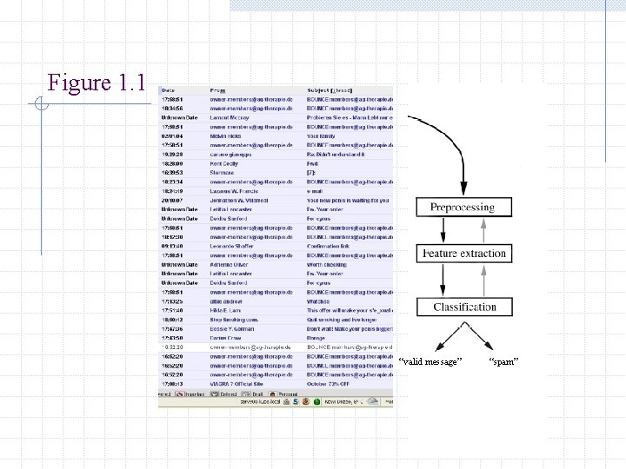Image resolution: width=626 pixels, height=469 pixels.
Task: Click the Personal folder icon
Action: click(x=272, y=394)
